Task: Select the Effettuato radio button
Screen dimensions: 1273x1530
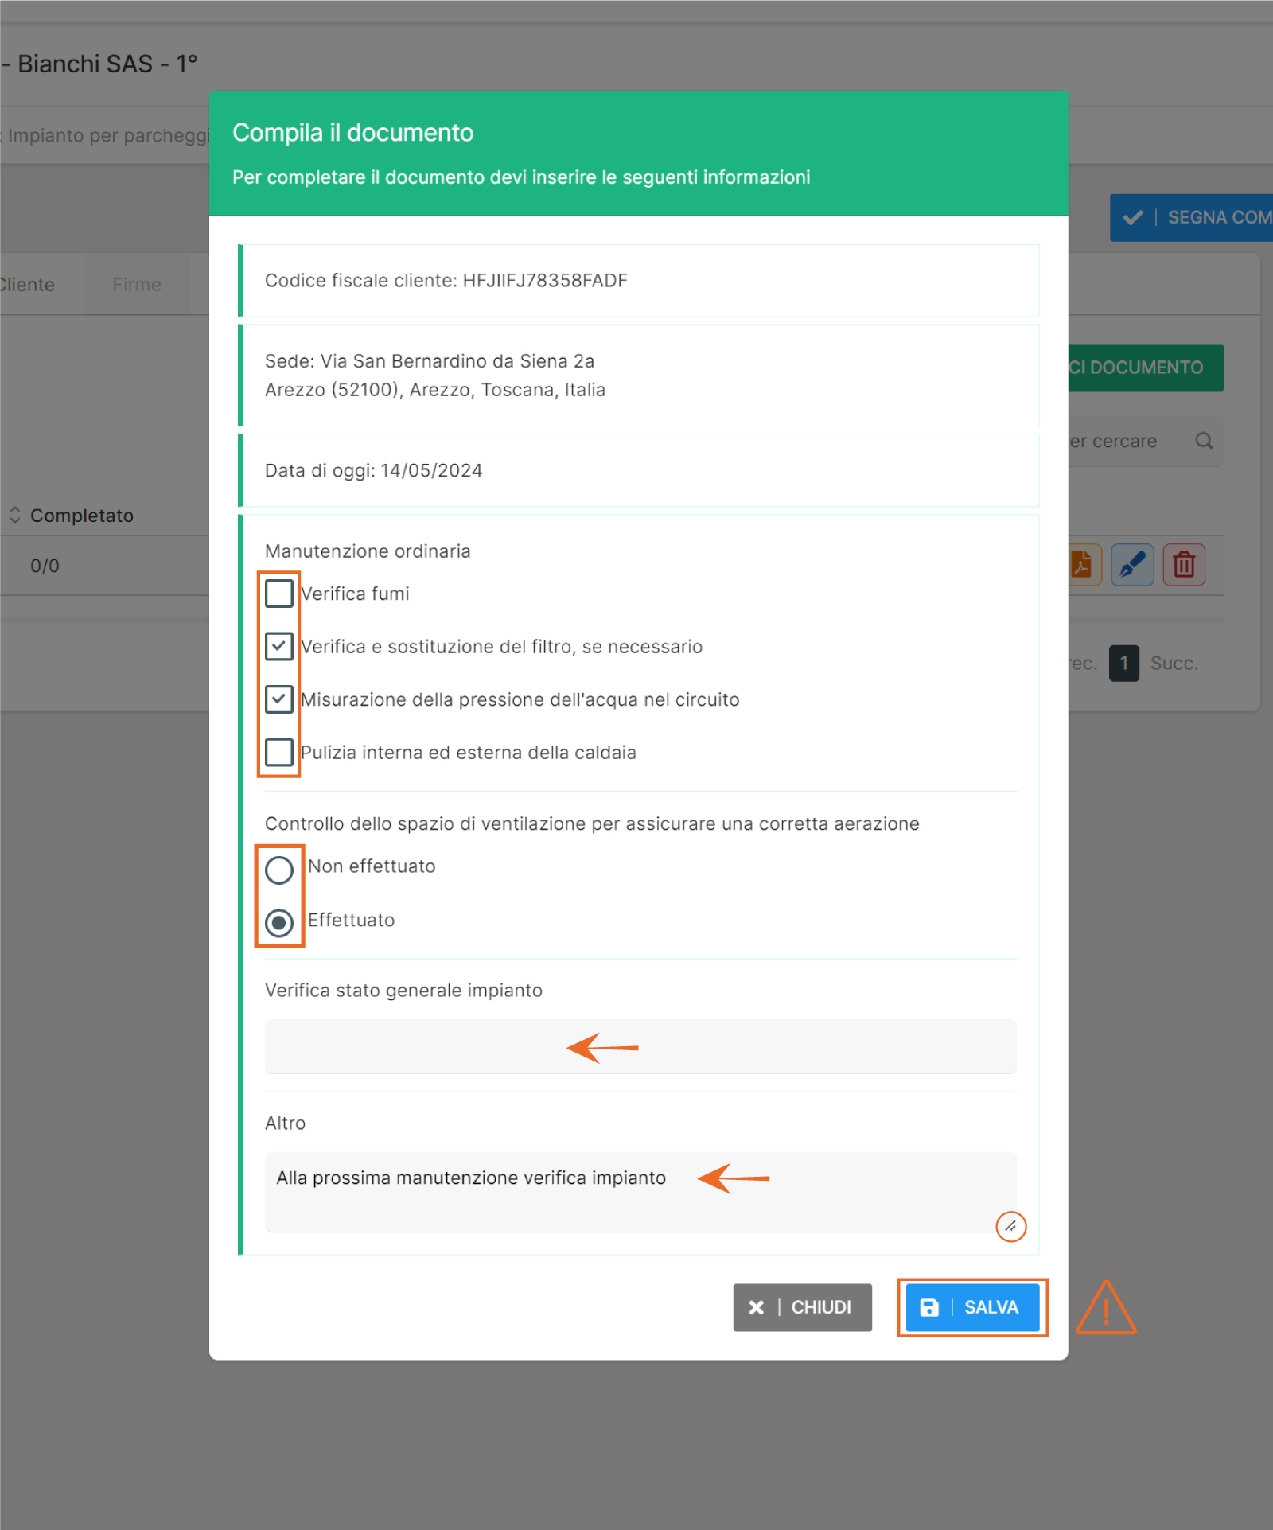Action: 279,923
